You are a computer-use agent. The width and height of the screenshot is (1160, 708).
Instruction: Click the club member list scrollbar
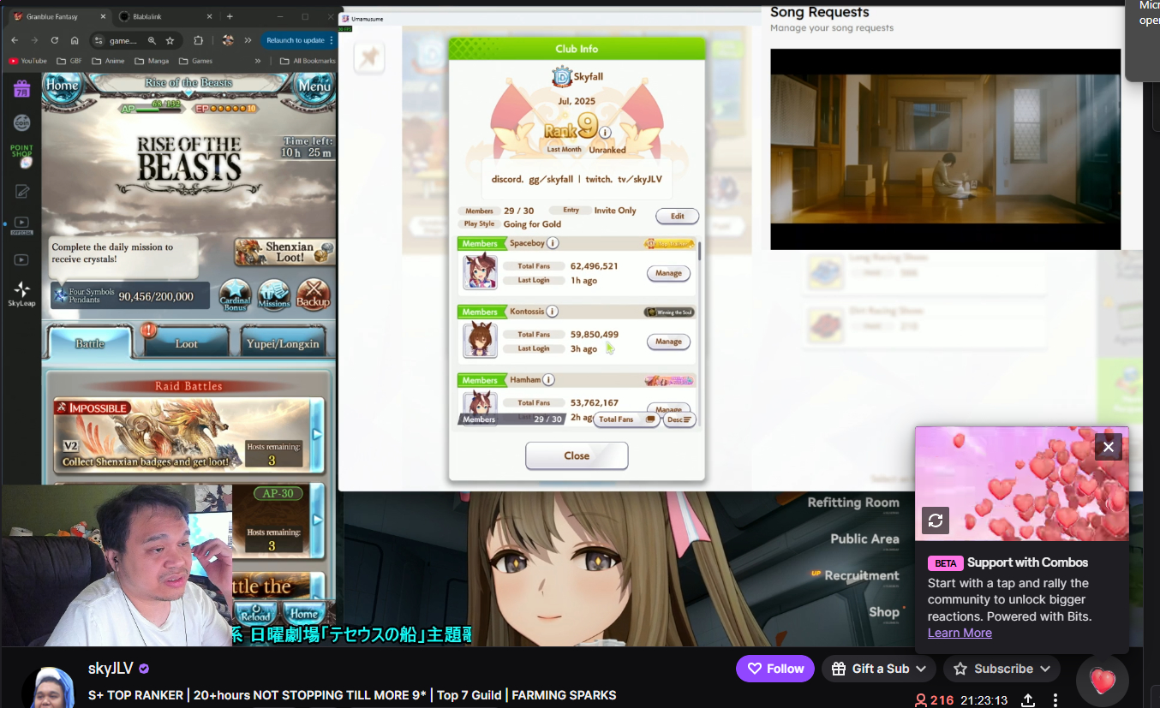click(x=700, y=251)
